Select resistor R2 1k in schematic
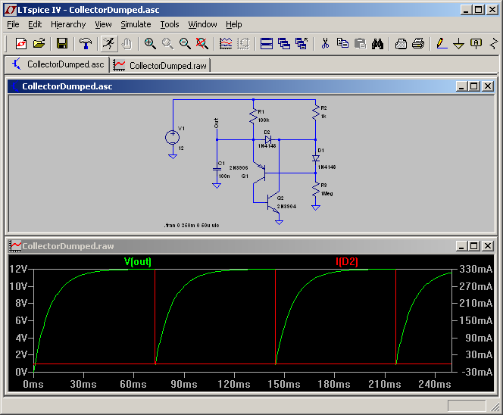This screenshot has height=415, width=503. [x=316, y=112]
